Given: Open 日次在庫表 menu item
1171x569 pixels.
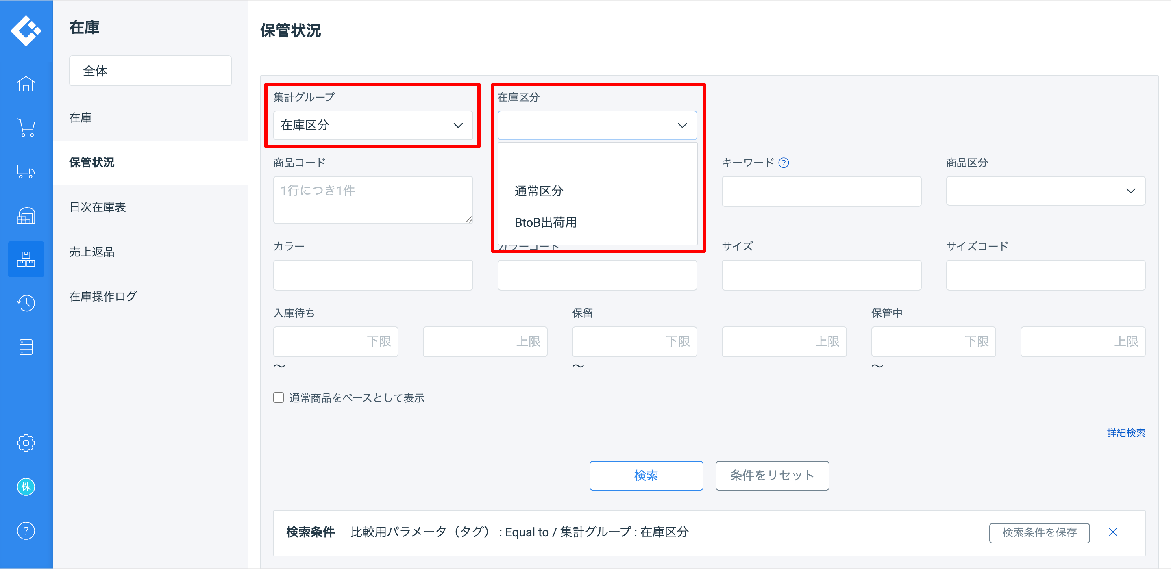Looking at the screenshot, I should (x=98, y=207).
